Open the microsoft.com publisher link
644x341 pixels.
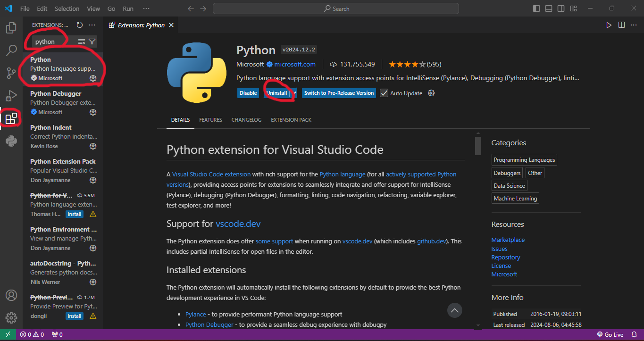point(295,64)
